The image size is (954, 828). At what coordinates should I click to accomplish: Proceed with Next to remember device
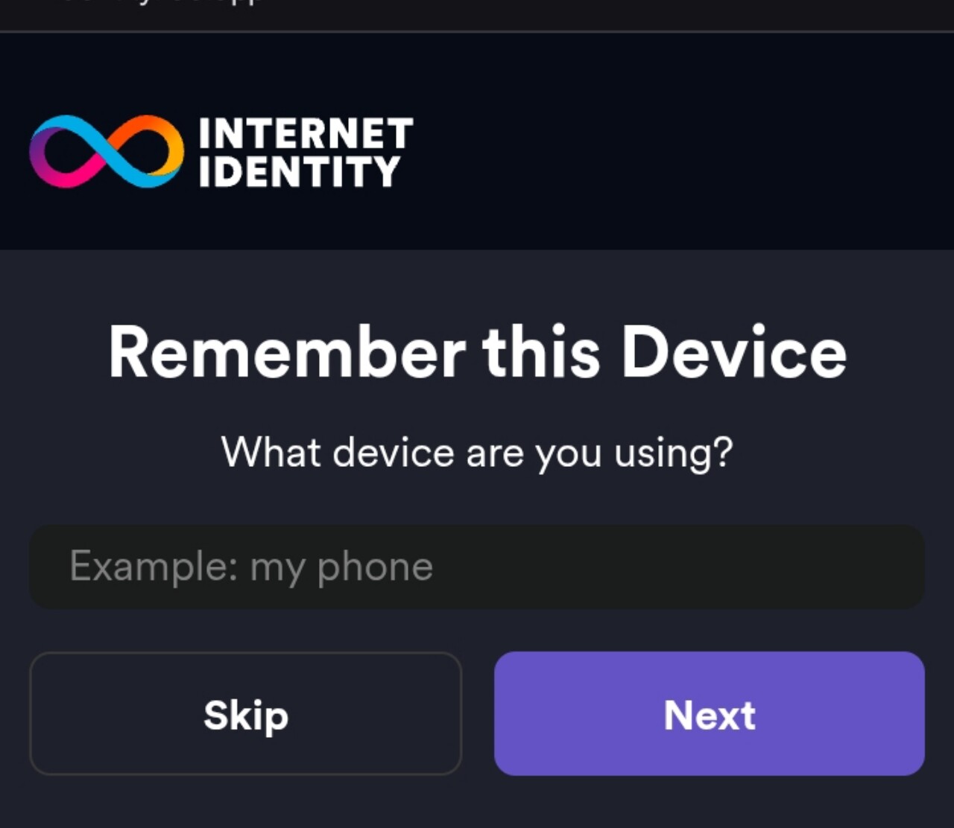click(710, 713)
